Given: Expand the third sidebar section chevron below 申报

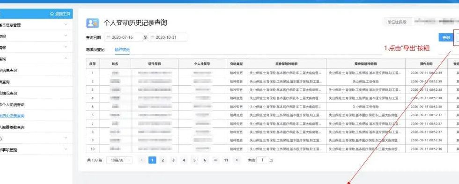Looking at the screenshot, I should (x=66, y=47).
